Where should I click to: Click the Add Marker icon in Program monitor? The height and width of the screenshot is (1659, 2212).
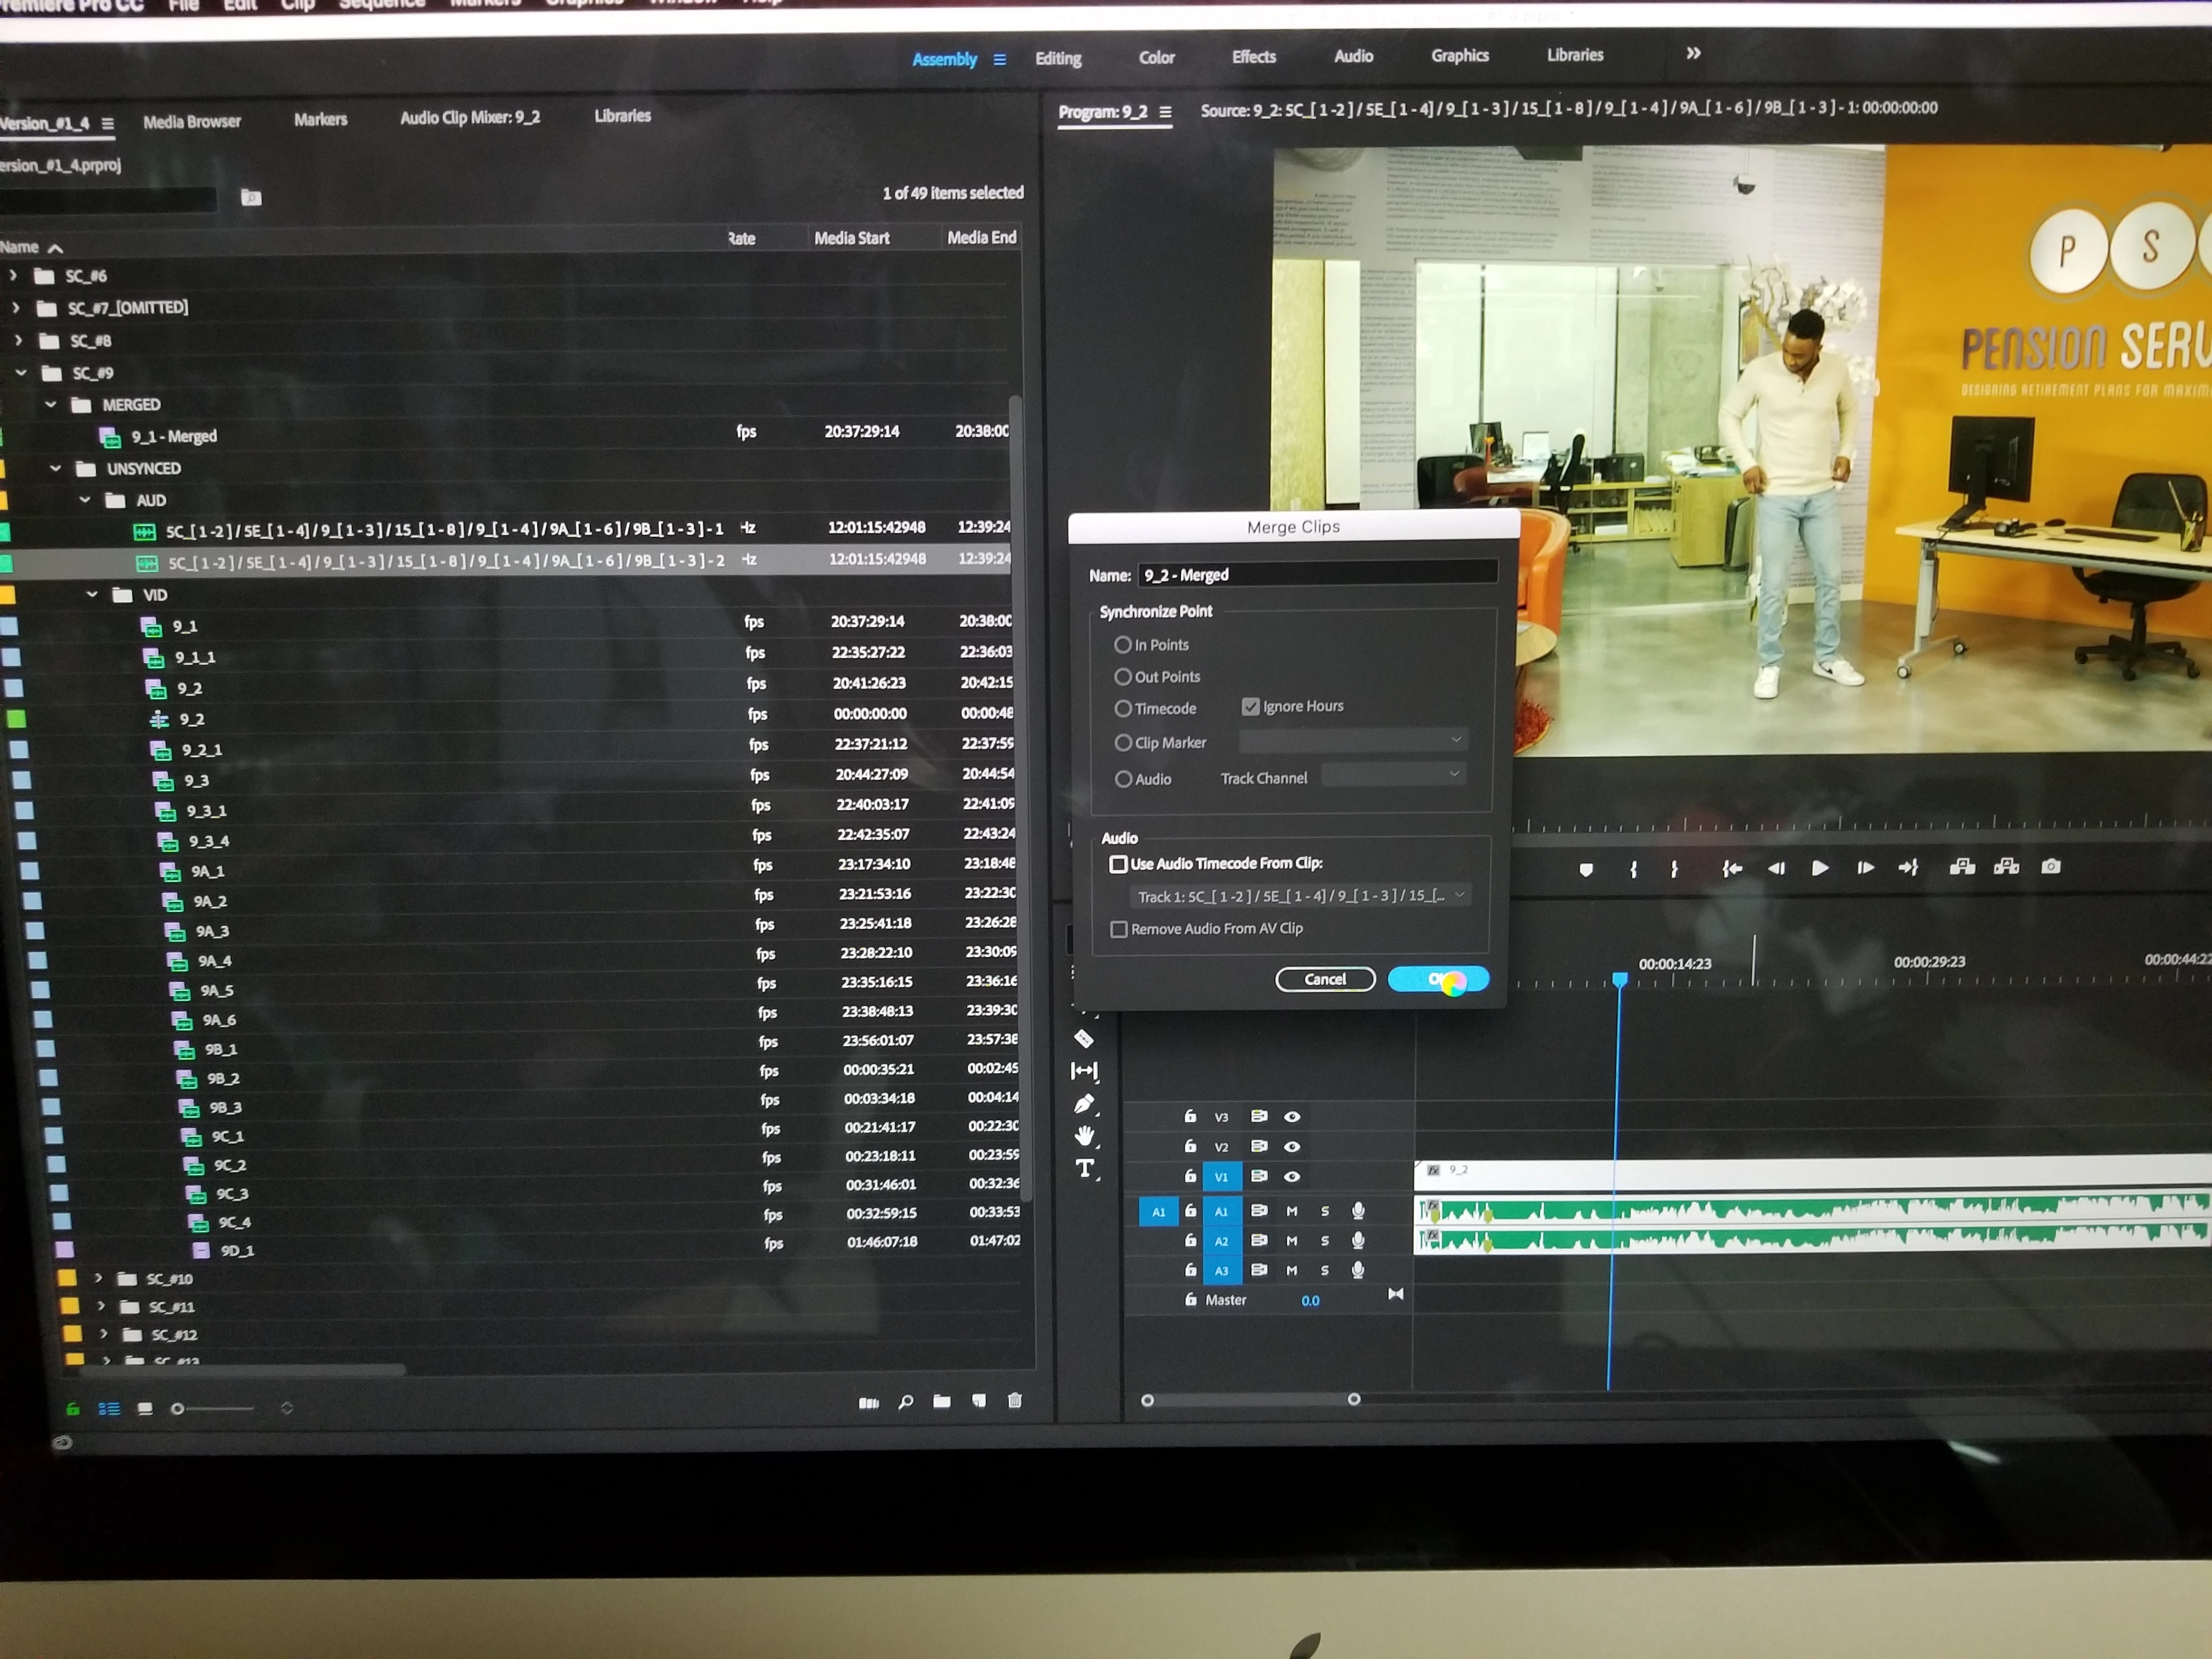(1586, 870)
